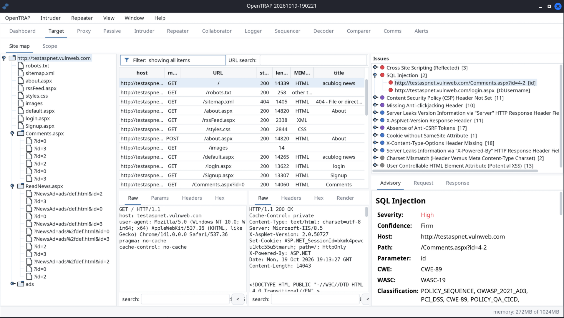Image resolution: width=564 pixels, height=318 pixels.
Task: Click the purple dot beside Content Security Policy issue
Action: 382,97
